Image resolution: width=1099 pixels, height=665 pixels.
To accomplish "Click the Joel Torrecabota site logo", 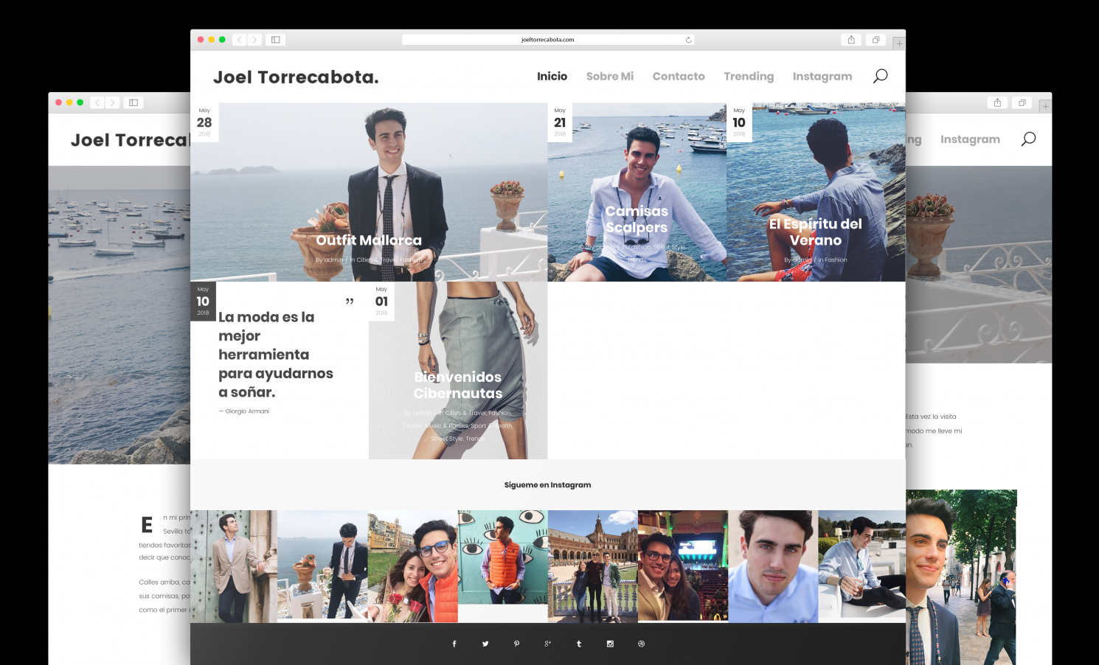I will point(296,77).
